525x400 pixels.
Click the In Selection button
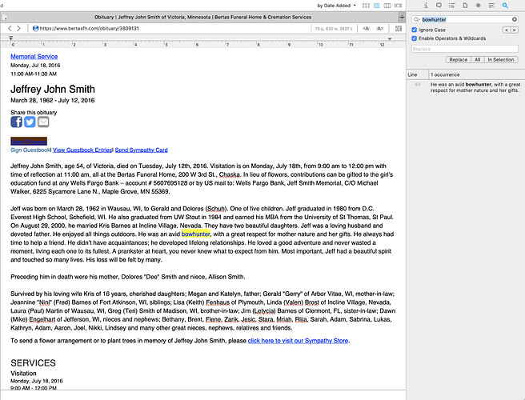501,59
